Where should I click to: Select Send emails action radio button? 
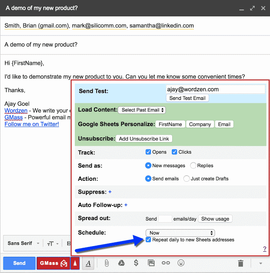tap(148, 179)
